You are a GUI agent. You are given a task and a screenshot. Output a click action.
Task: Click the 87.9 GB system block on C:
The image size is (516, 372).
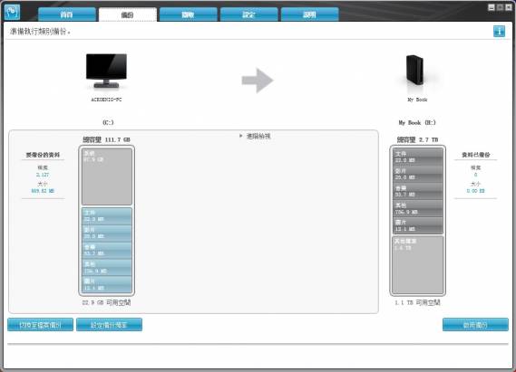click(107, 176)
